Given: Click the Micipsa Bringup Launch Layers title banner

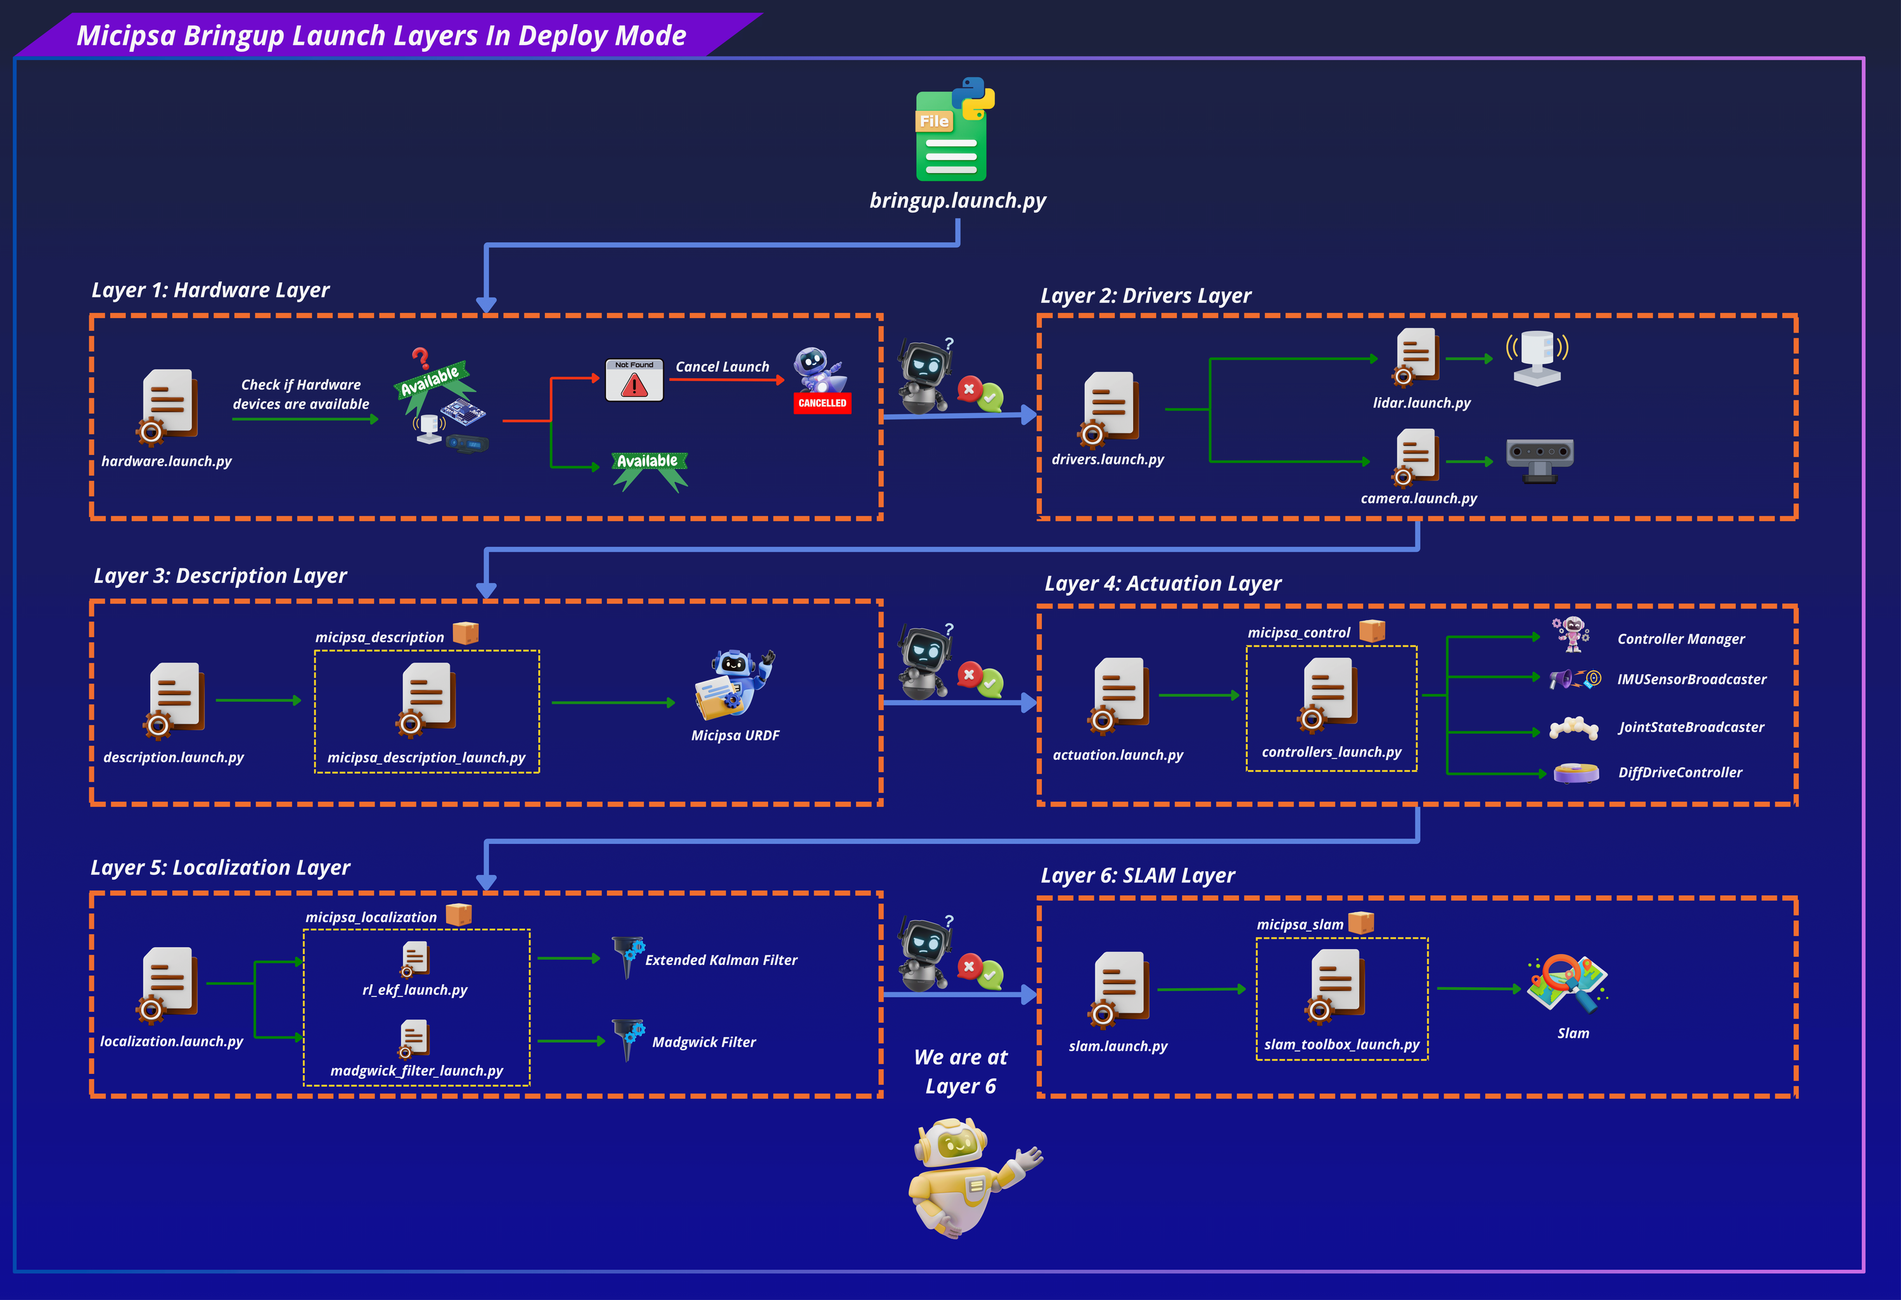Looking at the screenshot, I should point(381,35).
